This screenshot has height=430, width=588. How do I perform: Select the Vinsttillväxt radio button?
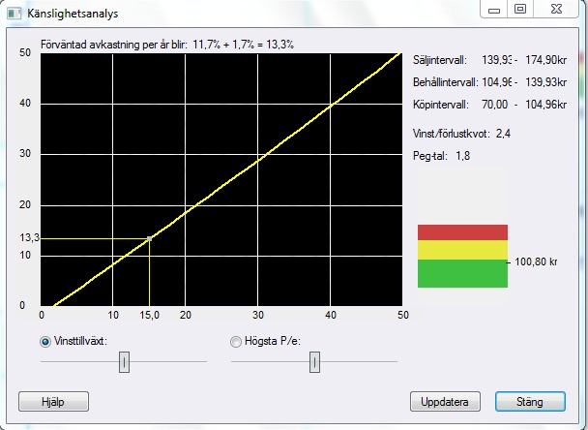tap(45, 342)
